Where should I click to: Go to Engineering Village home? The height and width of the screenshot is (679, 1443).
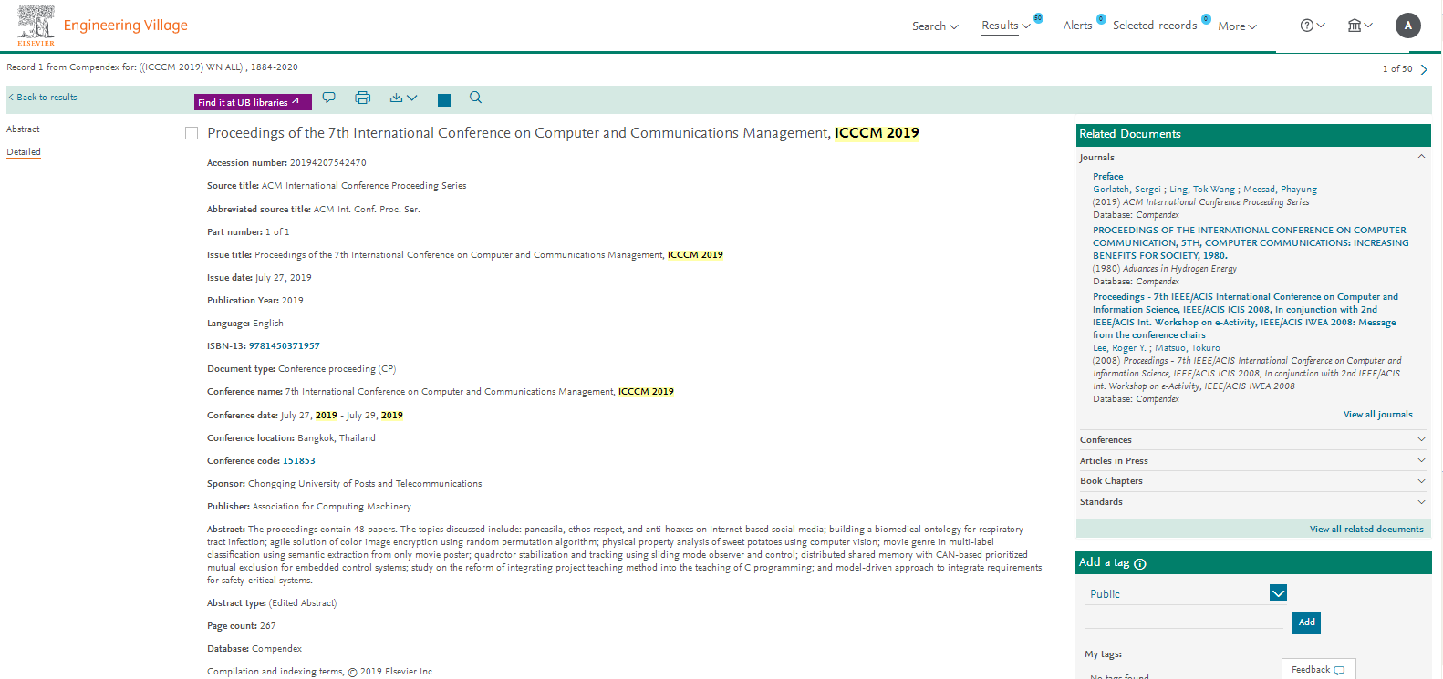pos(126,26)
